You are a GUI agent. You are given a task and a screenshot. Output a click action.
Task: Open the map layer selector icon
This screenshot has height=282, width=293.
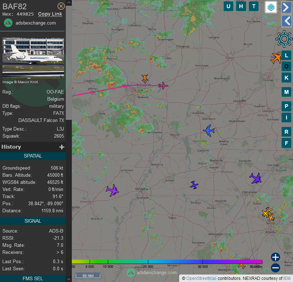coord(271,7)
